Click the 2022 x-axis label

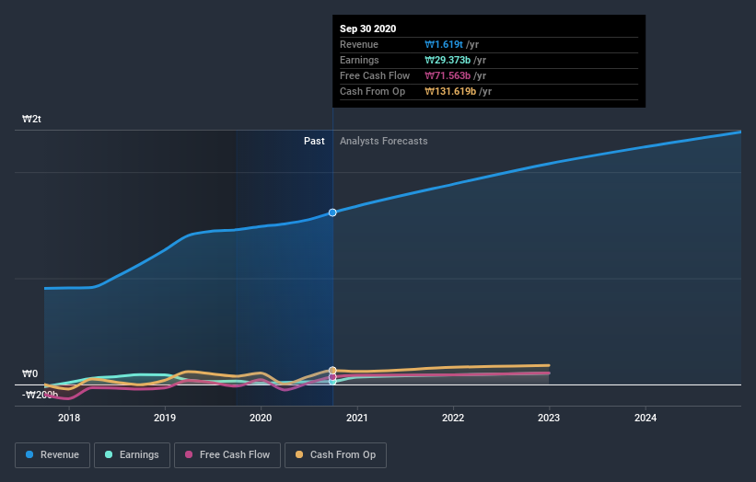pos(453,418)
